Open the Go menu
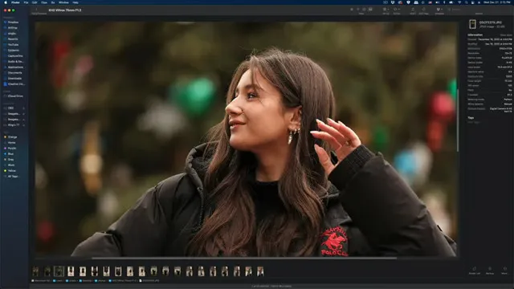 coord(53,2)
